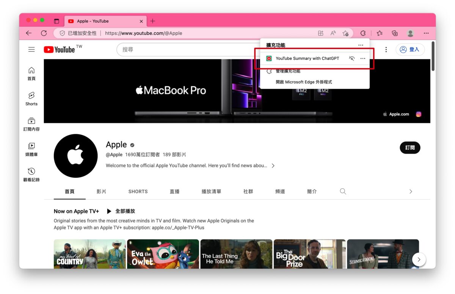Go back with the browser back arrow
This screenshot has width=455, height=294.
pyautogui.click(x=29, y=33)
